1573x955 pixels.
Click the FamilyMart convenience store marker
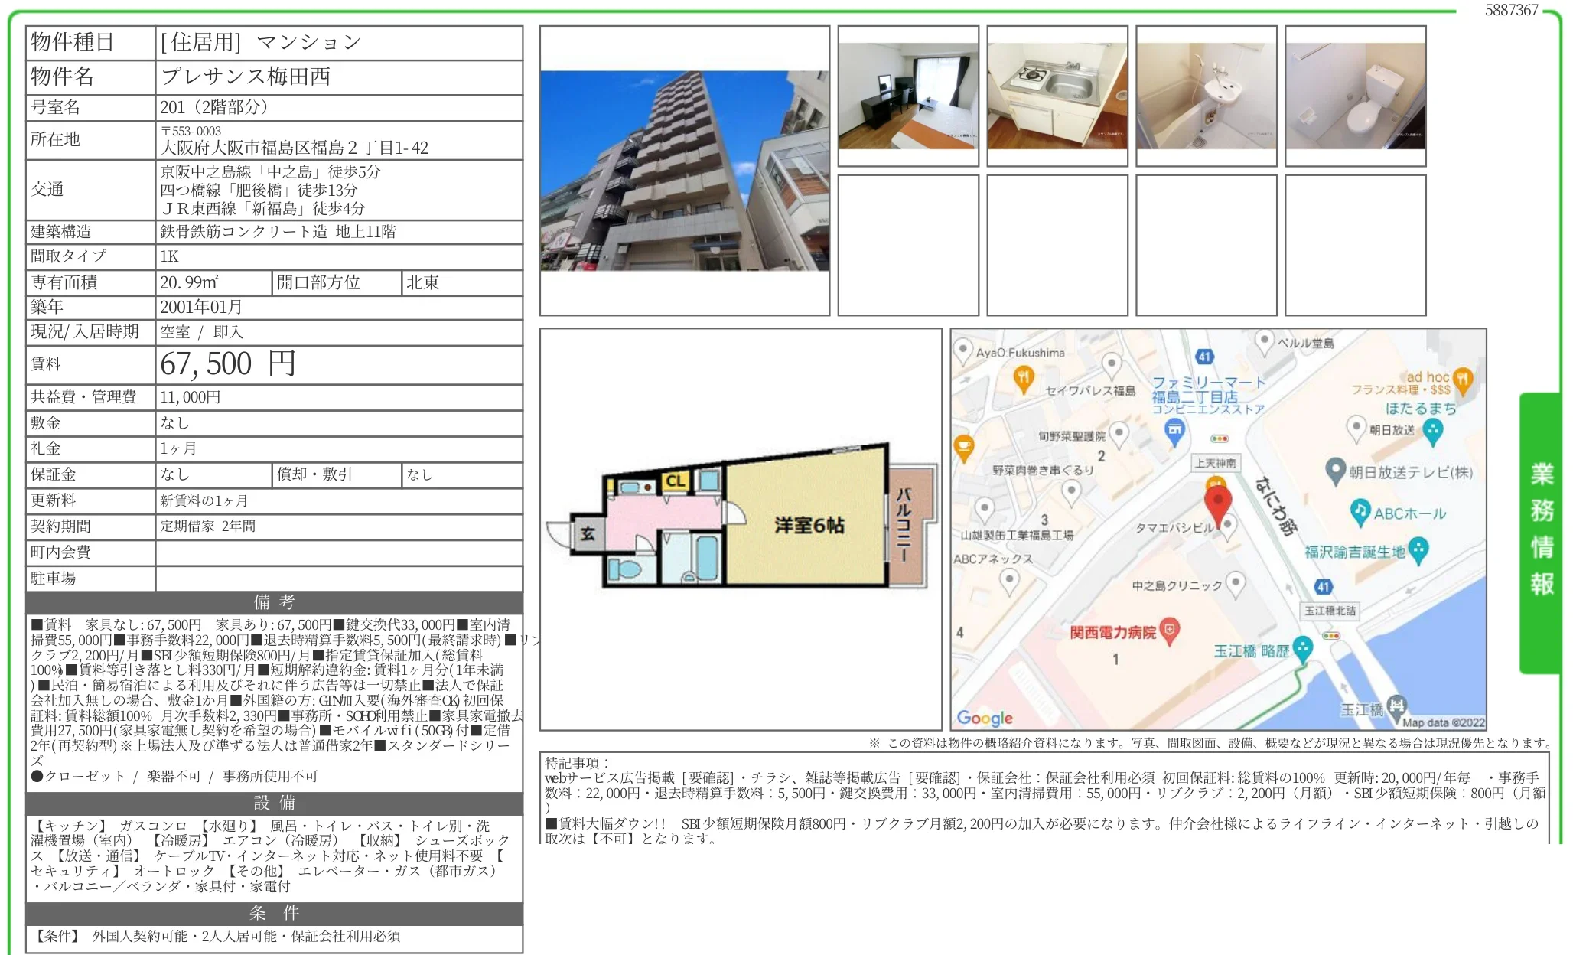point(1174,431)
